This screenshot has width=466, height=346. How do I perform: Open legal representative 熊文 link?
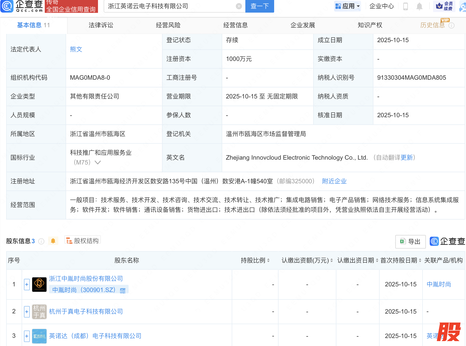76,49
